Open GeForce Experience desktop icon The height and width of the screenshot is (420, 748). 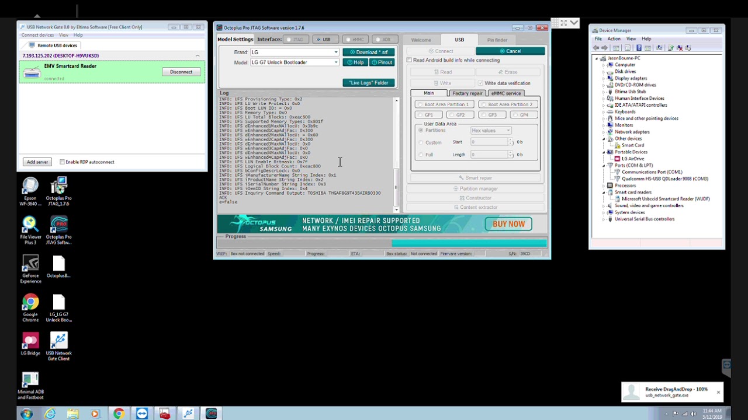pos(30,269)
